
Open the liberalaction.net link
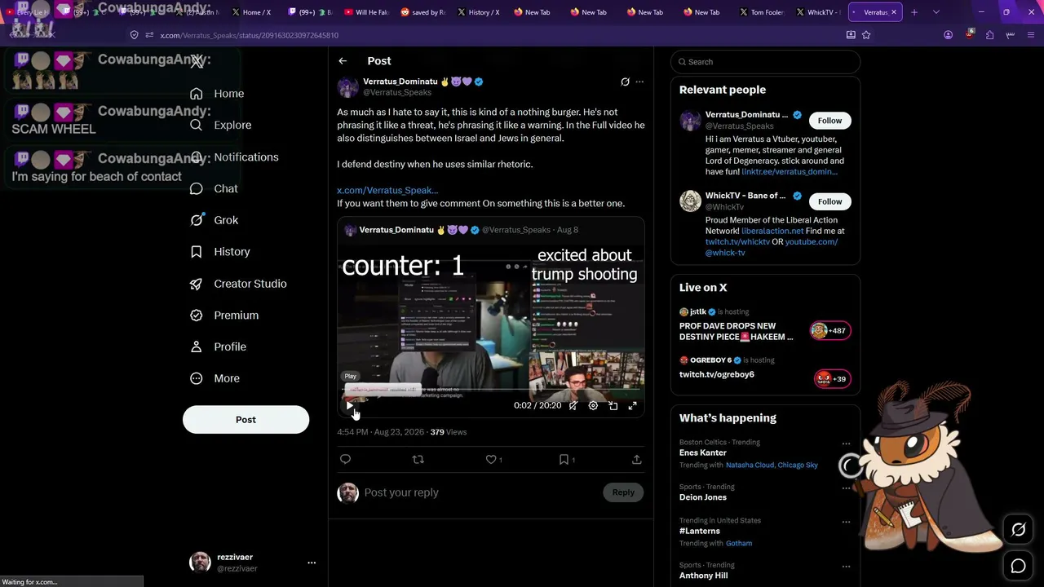[772, 232]
